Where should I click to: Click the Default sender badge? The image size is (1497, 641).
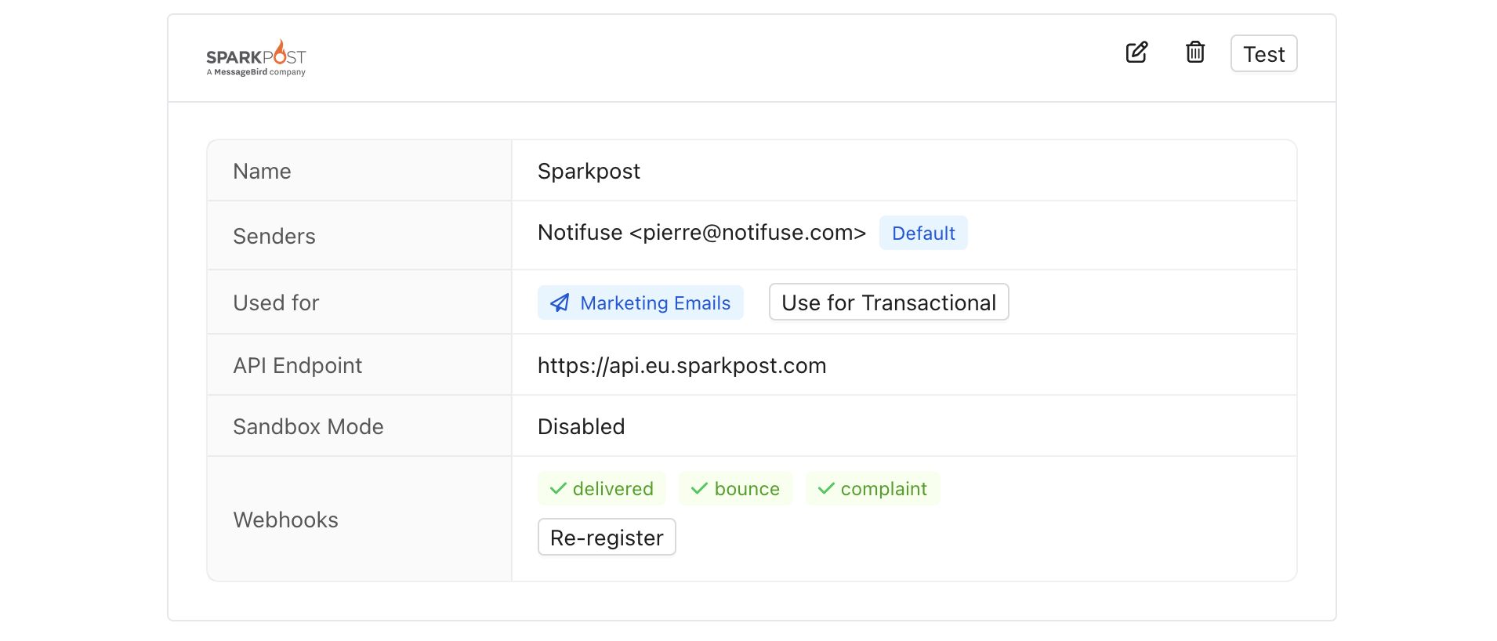point(923,234)
